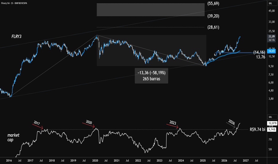Click the 12,50 price axis label

pos(271,56)
